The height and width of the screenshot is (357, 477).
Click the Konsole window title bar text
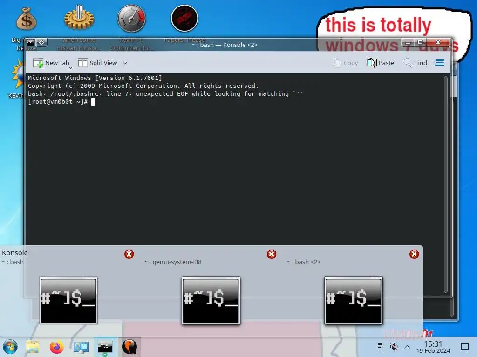tap(225, 45)
